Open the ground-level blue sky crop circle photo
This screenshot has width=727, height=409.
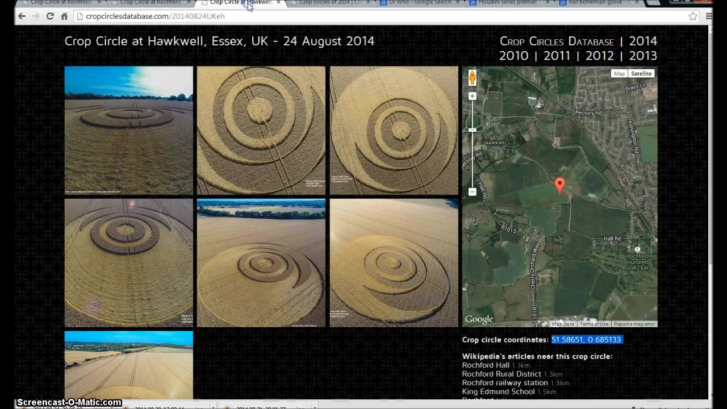coord(129,131)
